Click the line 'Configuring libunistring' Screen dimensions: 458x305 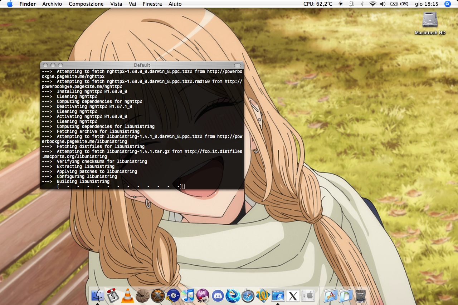click(79, 176)
